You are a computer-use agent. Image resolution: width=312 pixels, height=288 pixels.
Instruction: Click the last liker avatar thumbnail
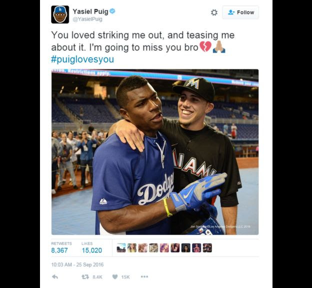(207, 248)
